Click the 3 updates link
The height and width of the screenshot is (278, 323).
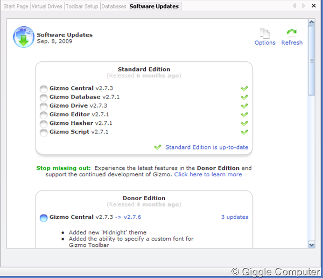click(235, 217)
